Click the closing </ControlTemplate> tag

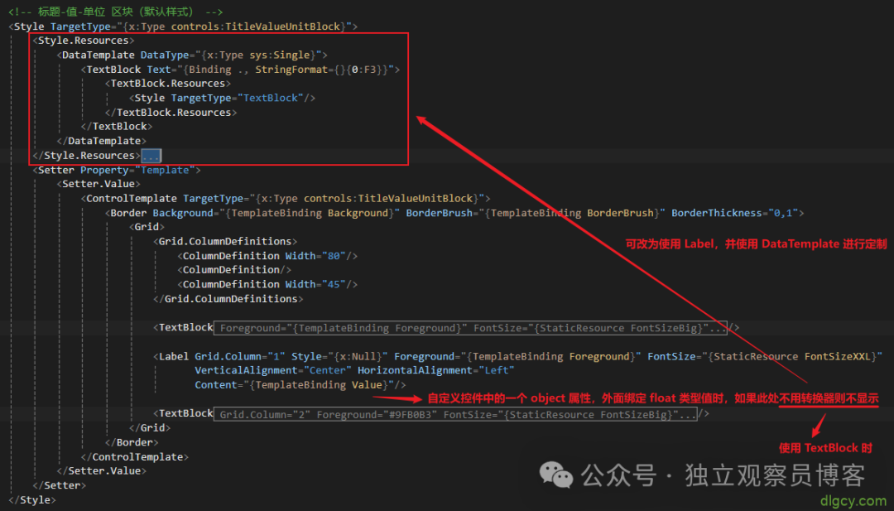tap(135, 457)
